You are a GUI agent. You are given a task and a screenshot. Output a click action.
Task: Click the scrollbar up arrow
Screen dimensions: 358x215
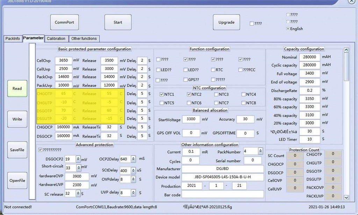coord(346,50)
